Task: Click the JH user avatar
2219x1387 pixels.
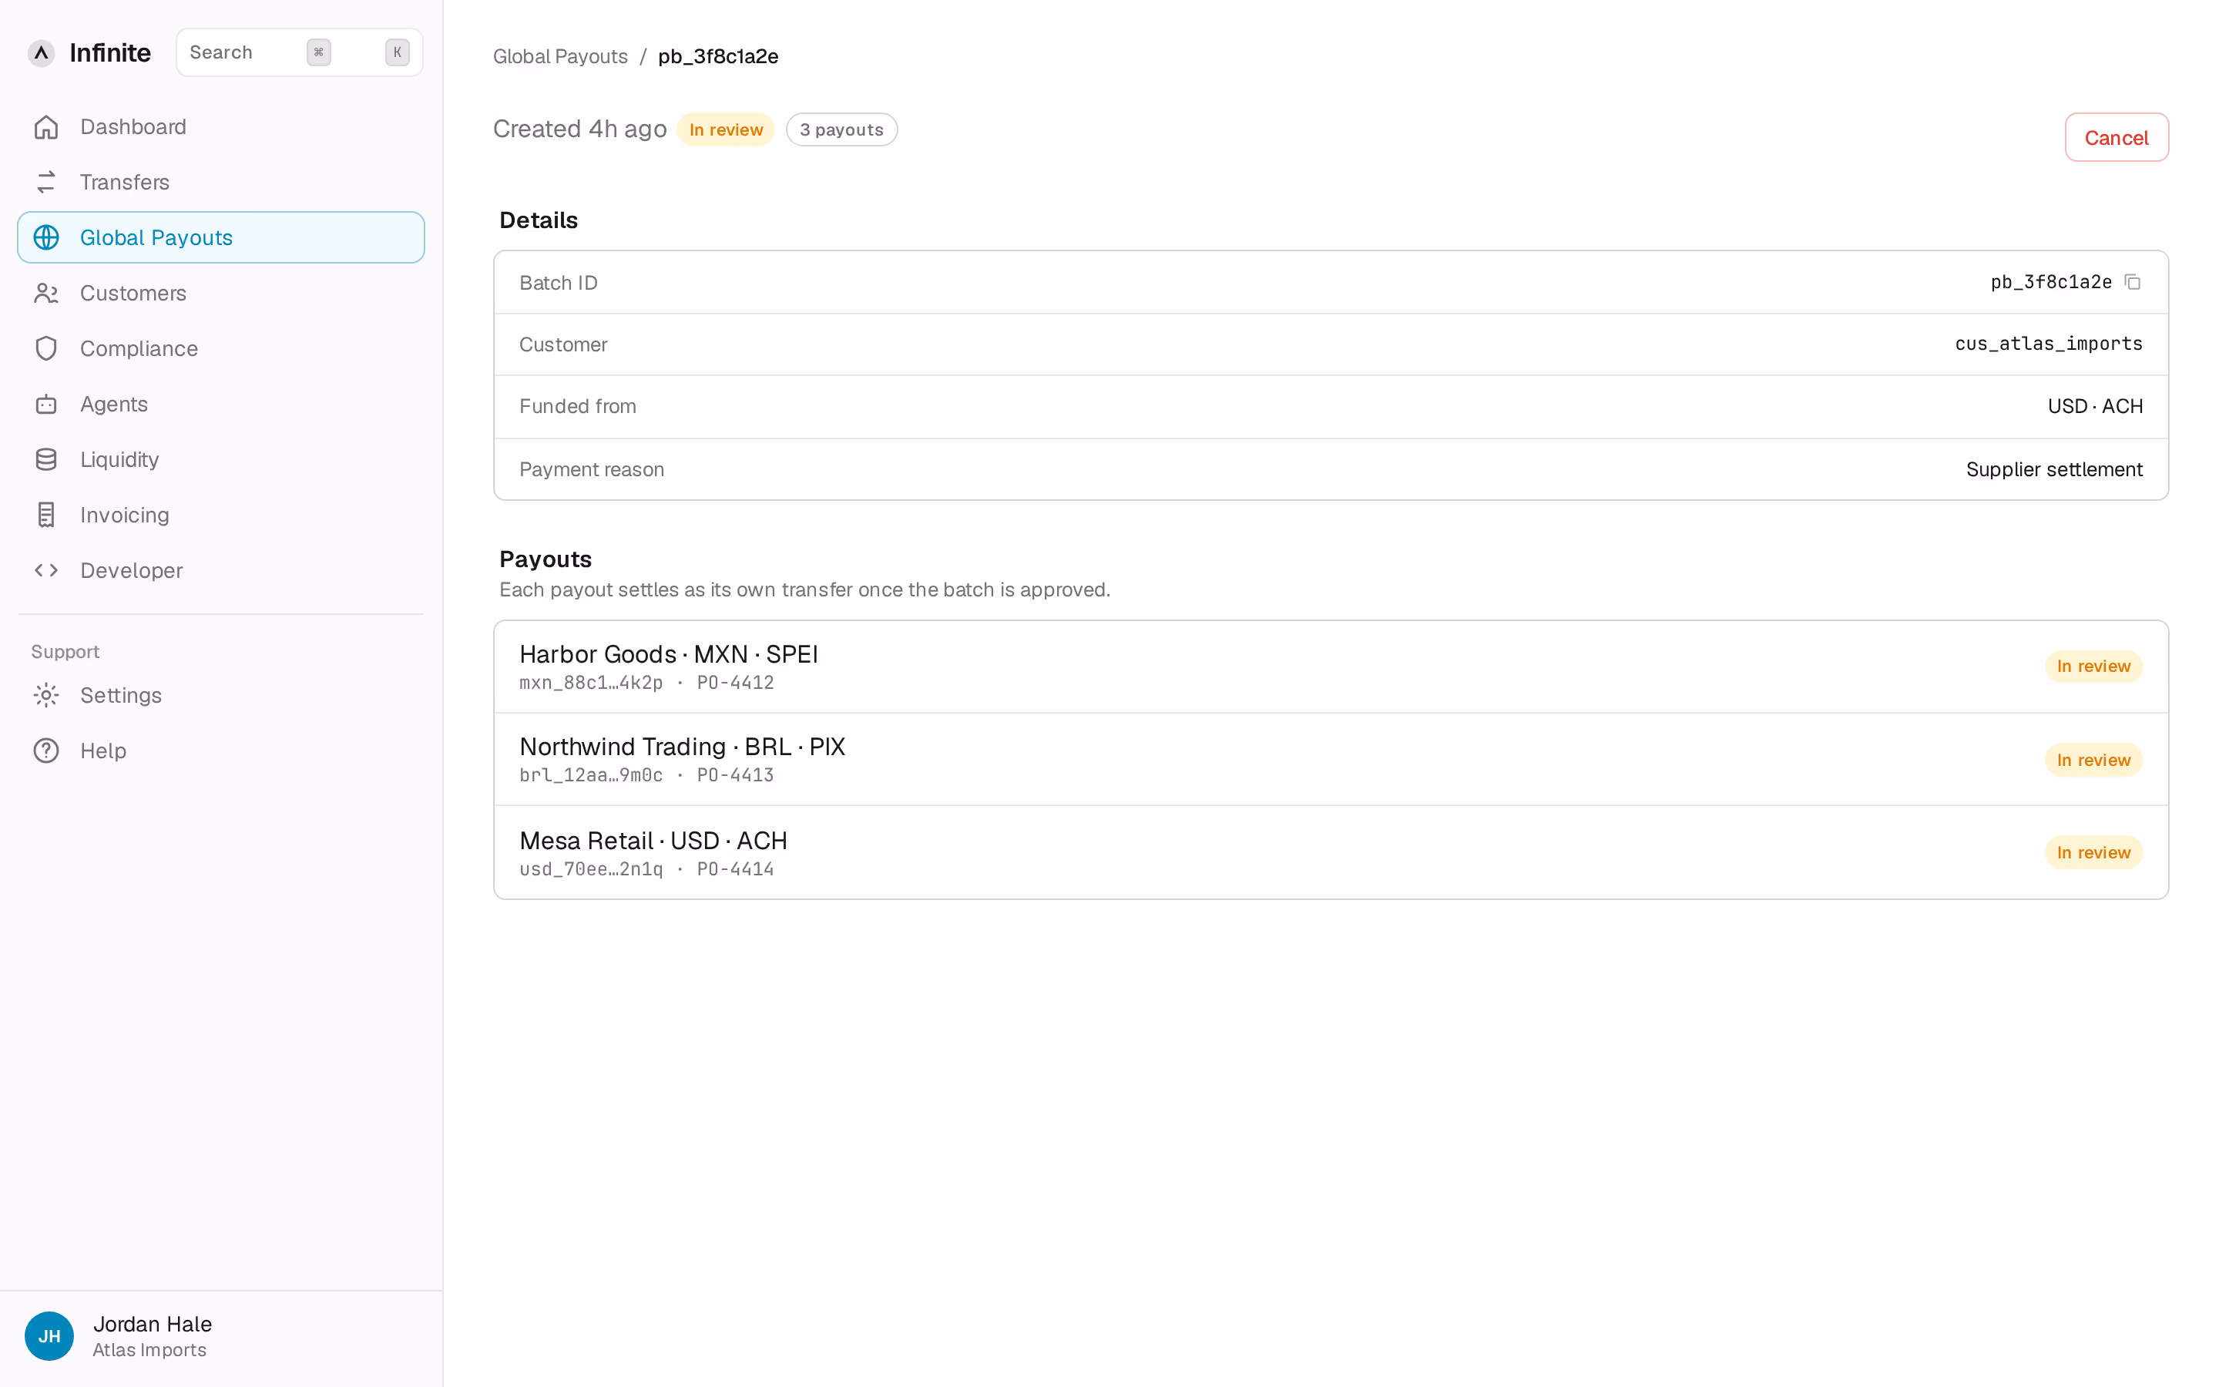Action: (x=49, y=1335)
